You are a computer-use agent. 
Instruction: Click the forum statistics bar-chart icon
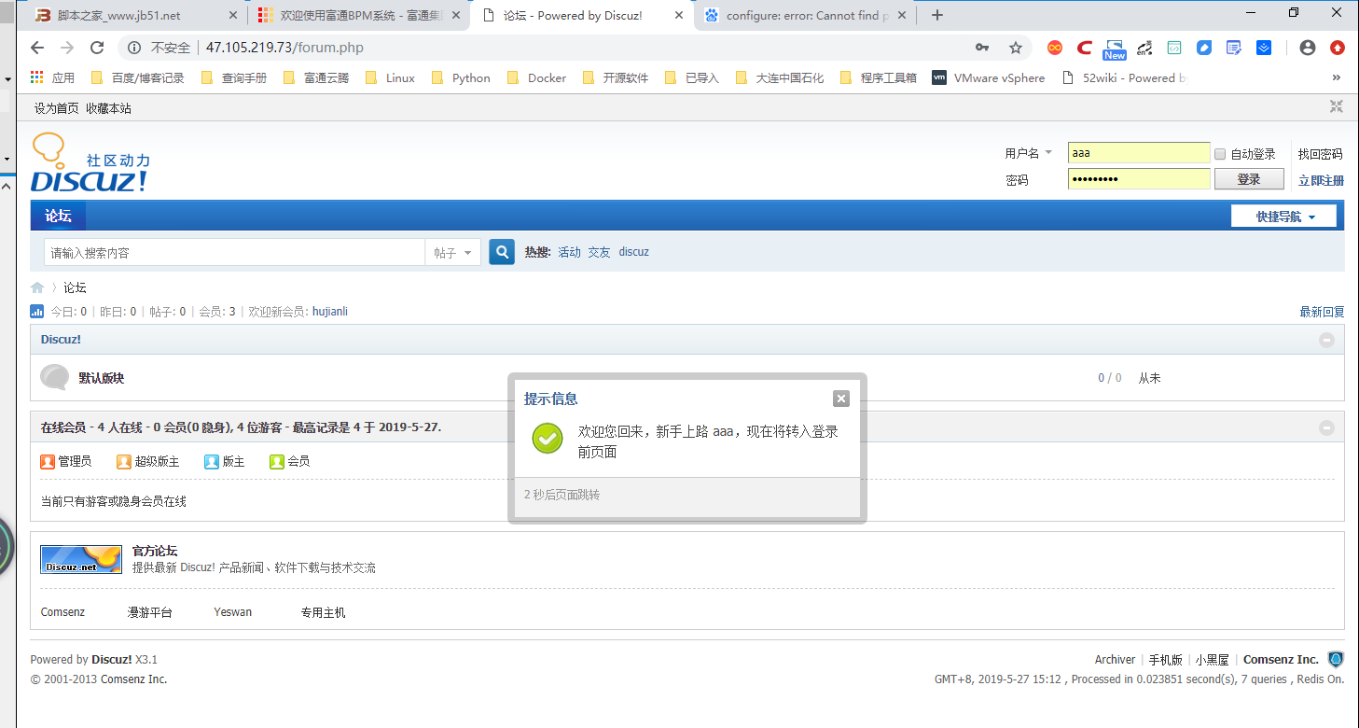pyautogui.click(x=37, y=312)
